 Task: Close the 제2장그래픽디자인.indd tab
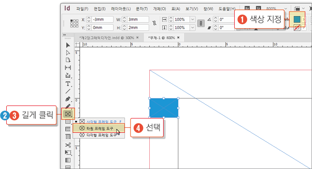tap(138, 38)
